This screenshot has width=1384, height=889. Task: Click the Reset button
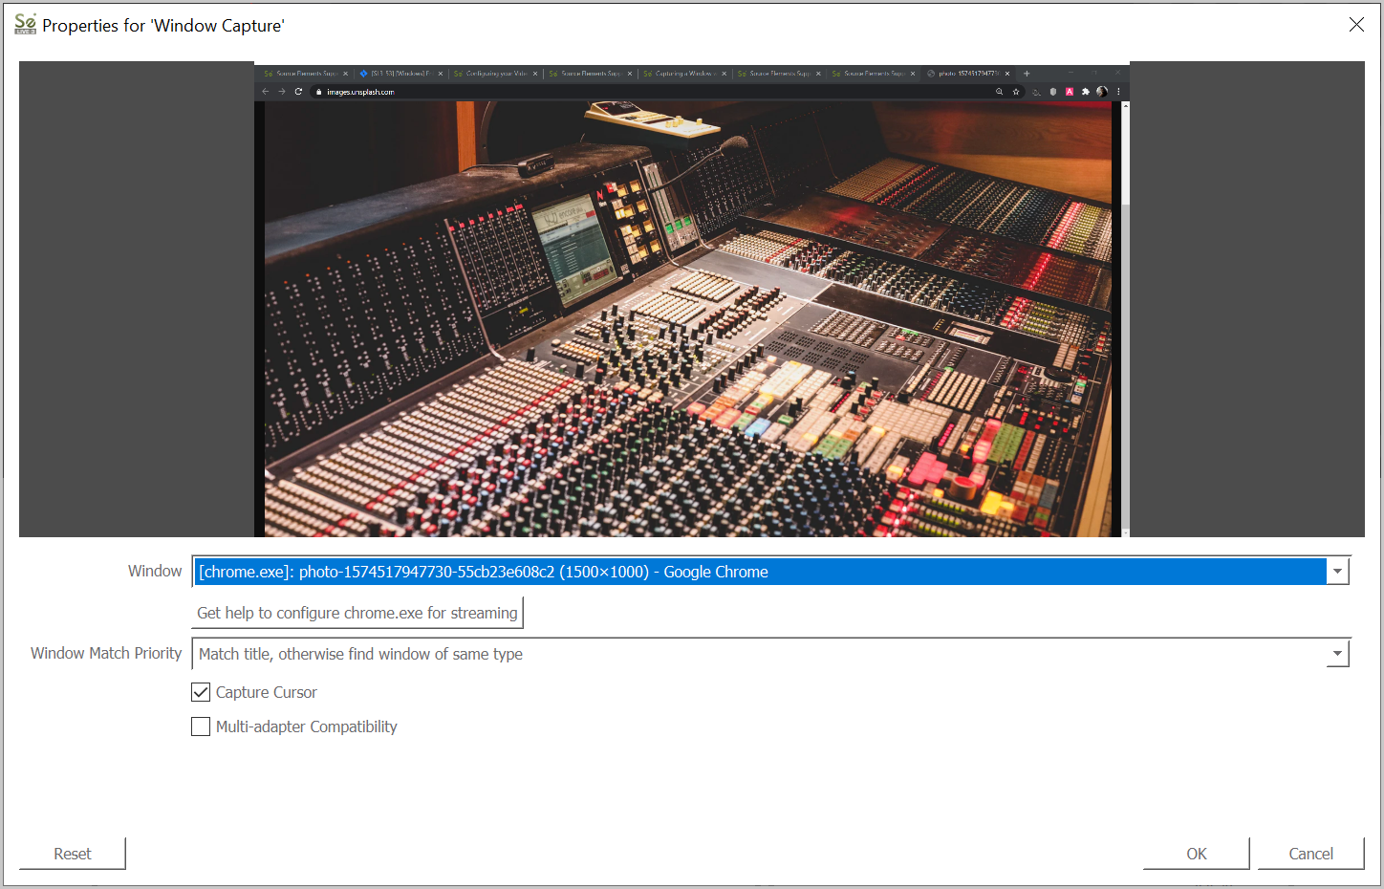tap(73, 854)
